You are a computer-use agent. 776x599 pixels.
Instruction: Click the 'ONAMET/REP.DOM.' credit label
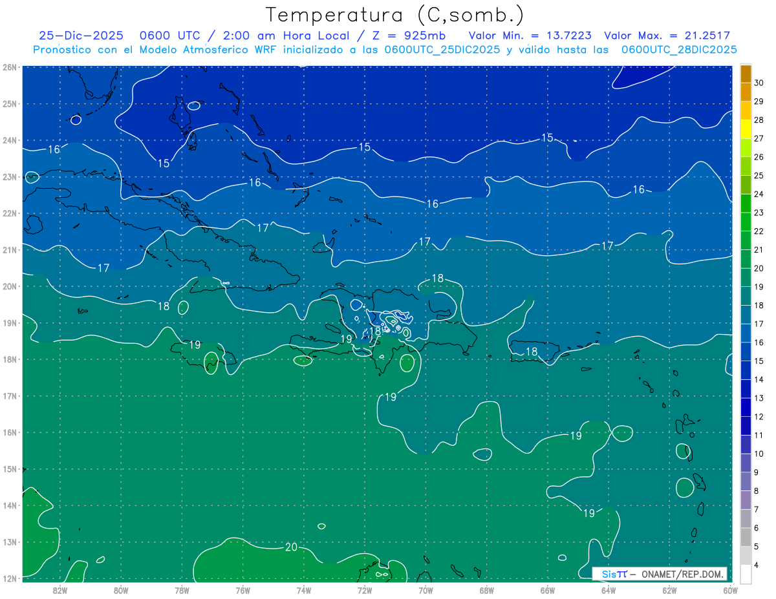682,574
